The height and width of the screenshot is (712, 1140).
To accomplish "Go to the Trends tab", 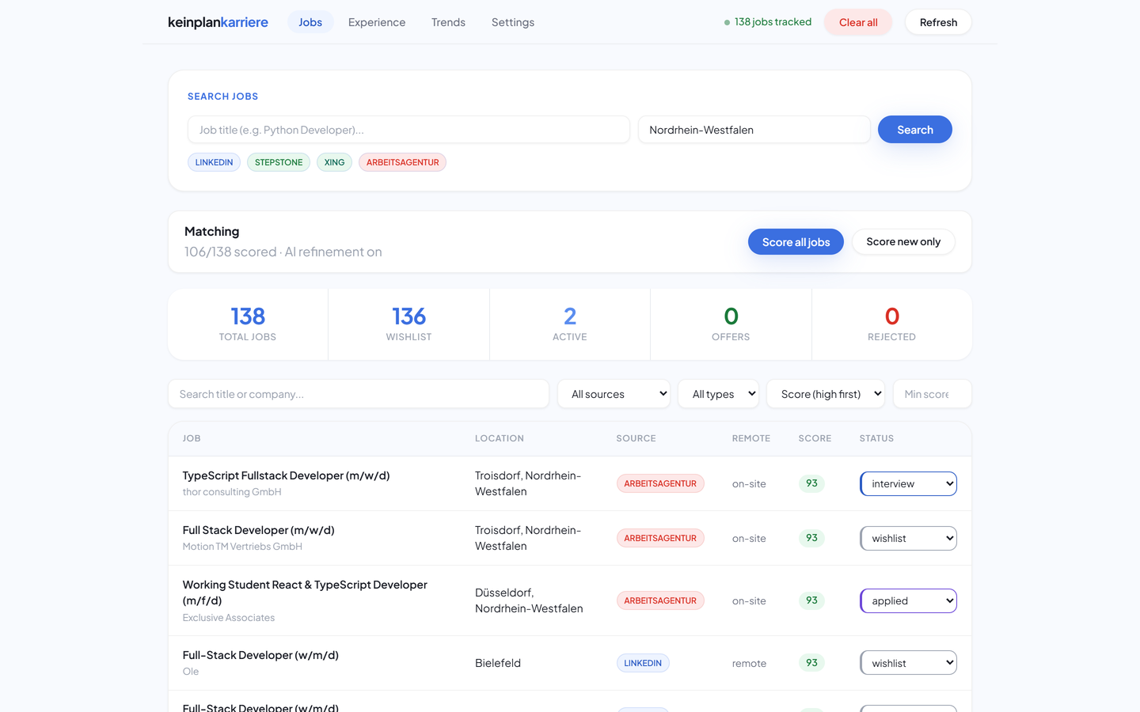I will [x=448, y=22].
